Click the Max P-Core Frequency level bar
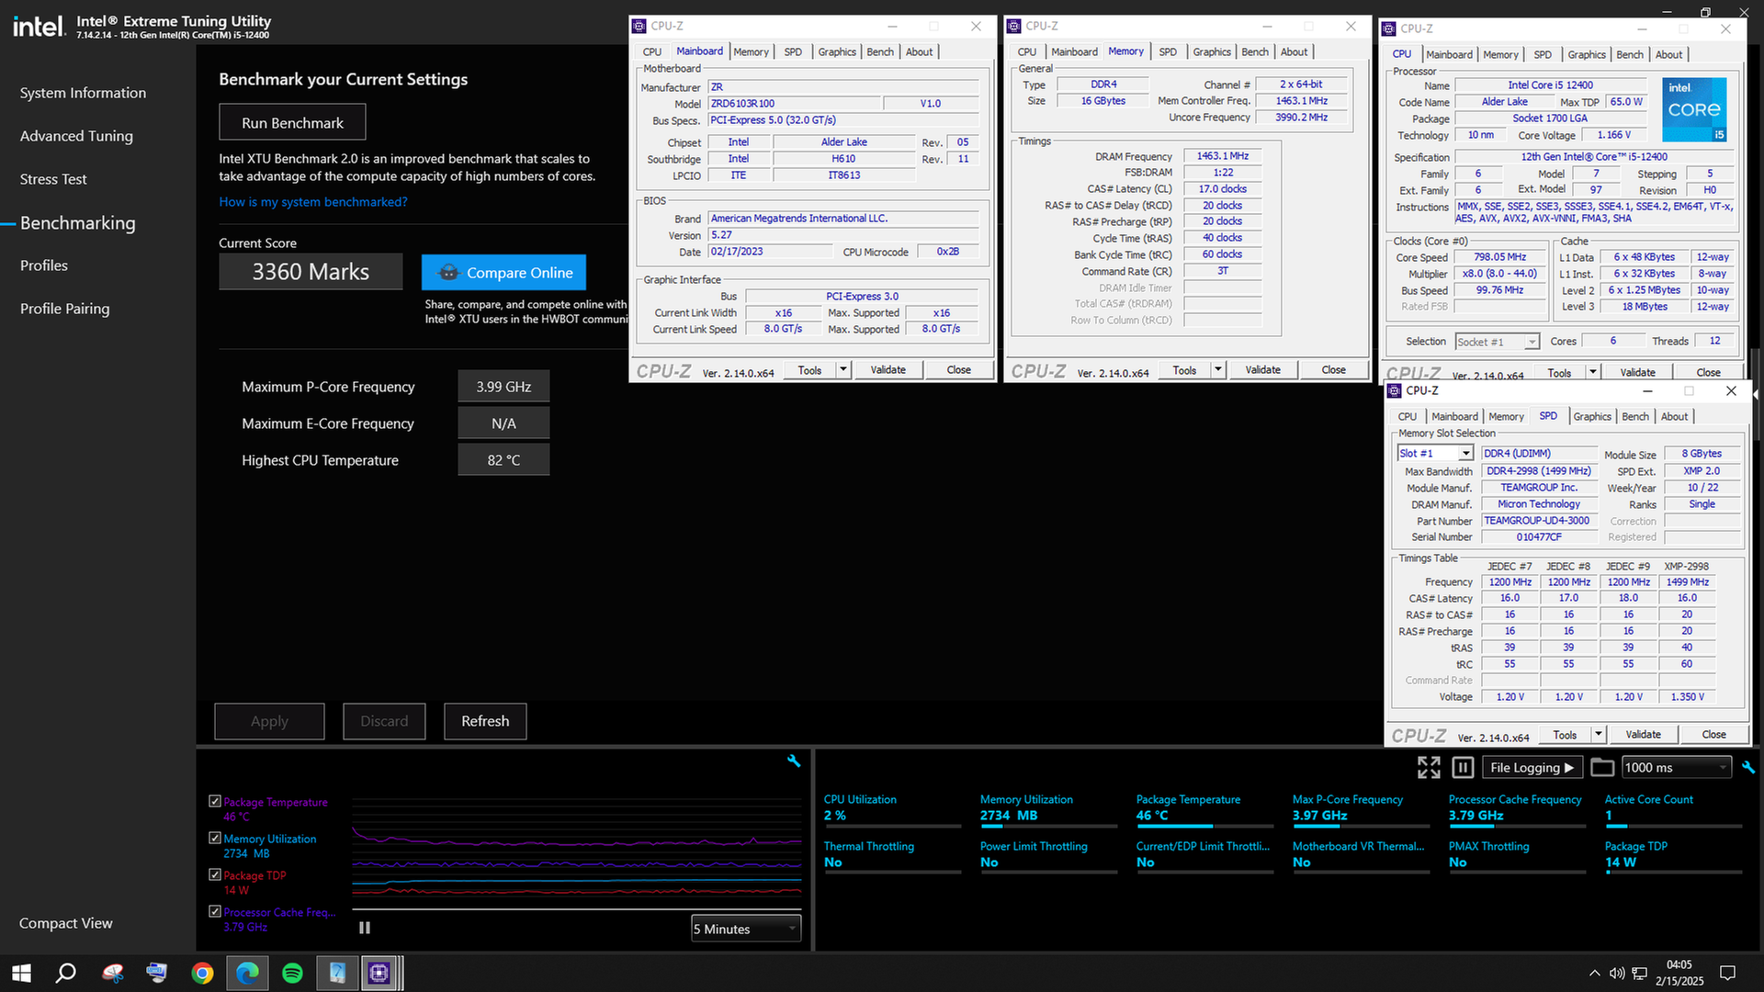Screen dimensions: 1764x992 click(1361, 827)
